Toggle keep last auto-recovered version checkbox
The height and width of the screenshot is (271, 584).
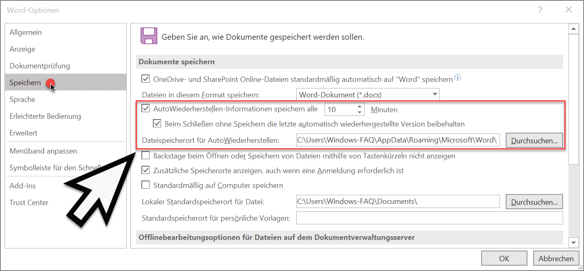click(157, 123)
